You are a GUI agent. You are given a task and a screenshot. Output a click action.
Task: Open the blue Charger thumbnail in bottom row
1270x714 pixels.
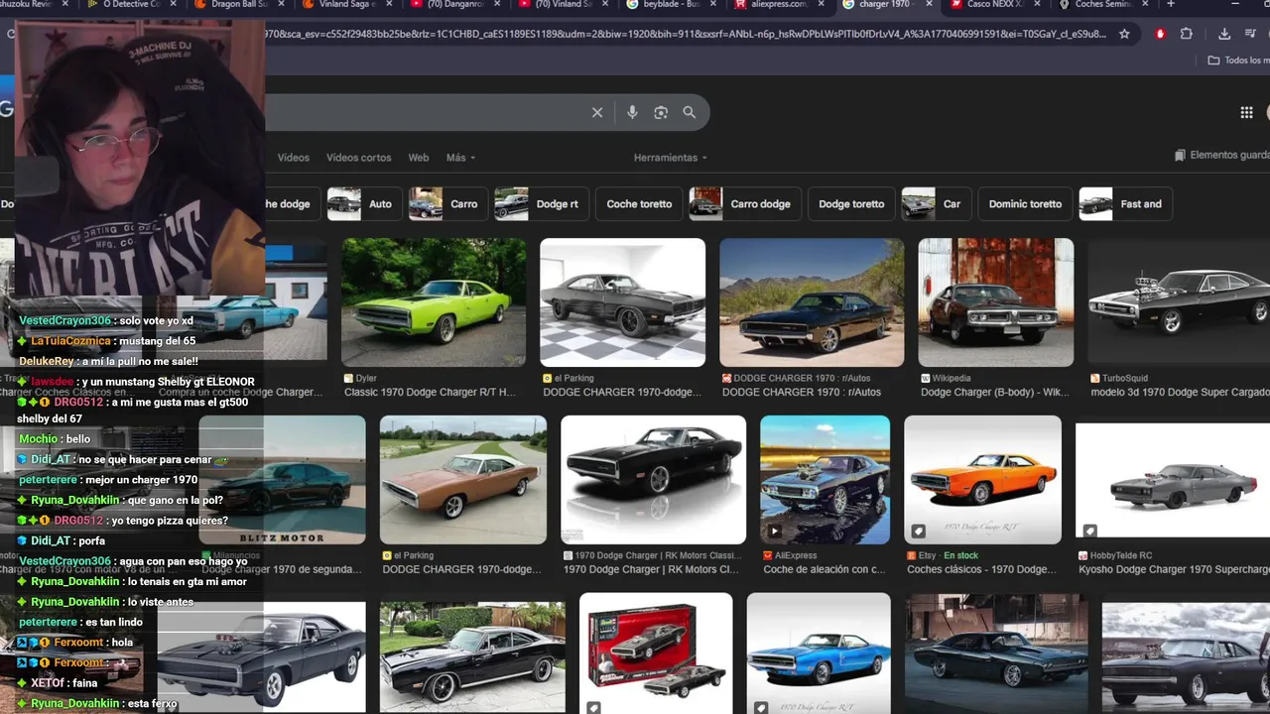point(819,654)
